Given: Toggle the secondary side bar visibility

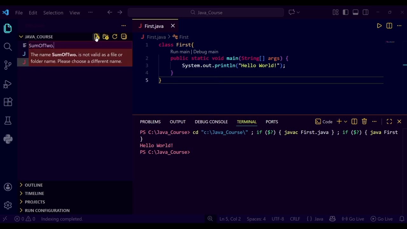Looking at the screenshot, I should coord(365,12).
